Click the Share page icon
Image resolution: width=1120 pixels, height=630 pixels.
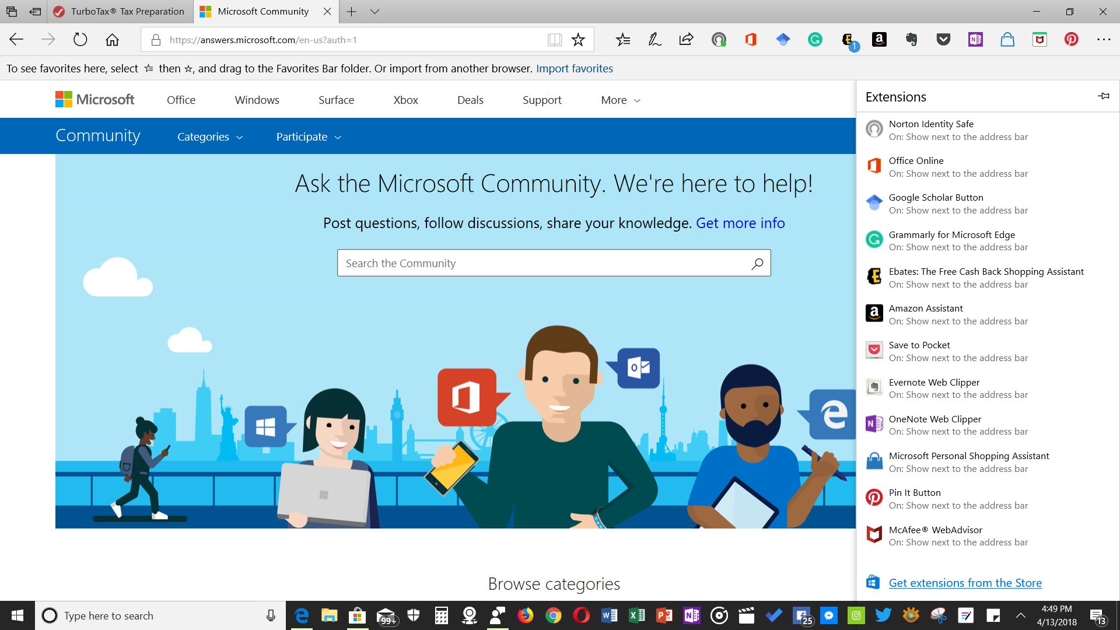687,40
